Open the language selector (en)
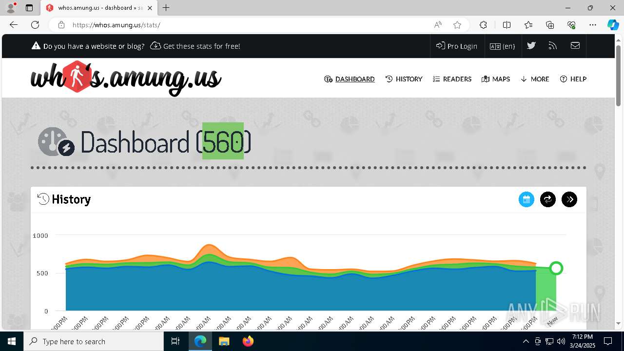This screenshot has width=624, height=351. click(503, 46)
